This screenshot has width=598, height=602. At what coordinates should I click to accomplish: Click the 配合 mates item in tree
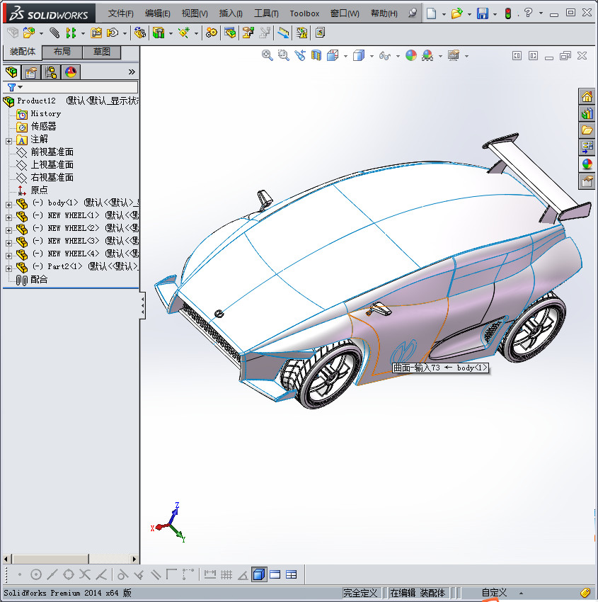click(39, 280)
